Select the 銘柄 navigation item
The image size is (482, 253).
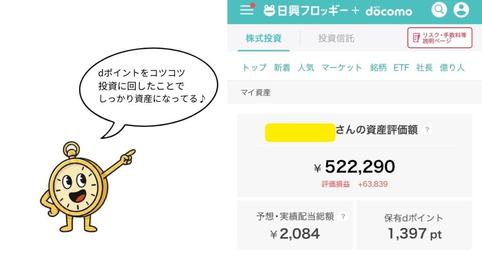(x=378, y=68)
